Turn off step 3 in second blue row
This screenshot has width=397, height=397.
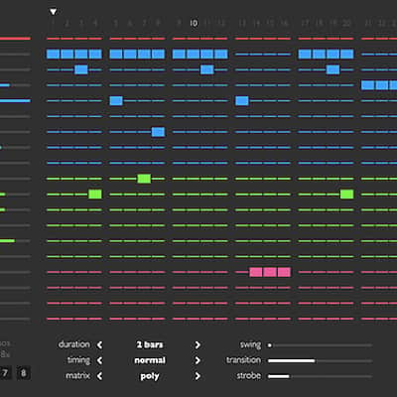point(81,69)
